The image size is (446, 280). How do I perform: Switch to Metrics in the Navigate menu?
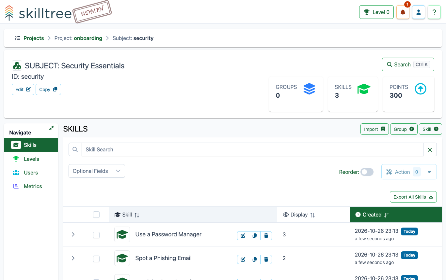tap(31, 186)
